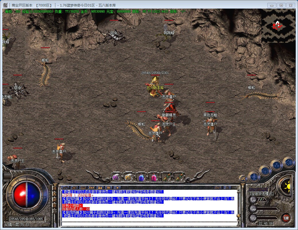The image size is (298, 230).
Task: Toggle the hierarchy chat channel icon
Action: 55,194
